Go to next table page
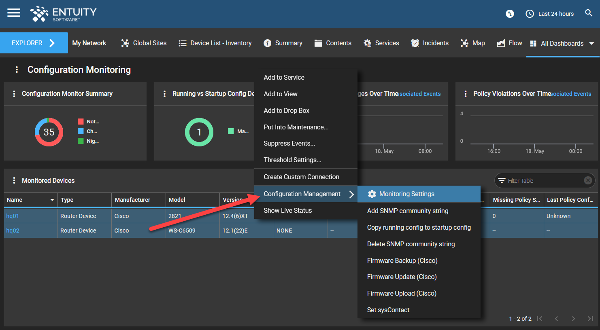The image size is (600, 330). click(573, 319)
